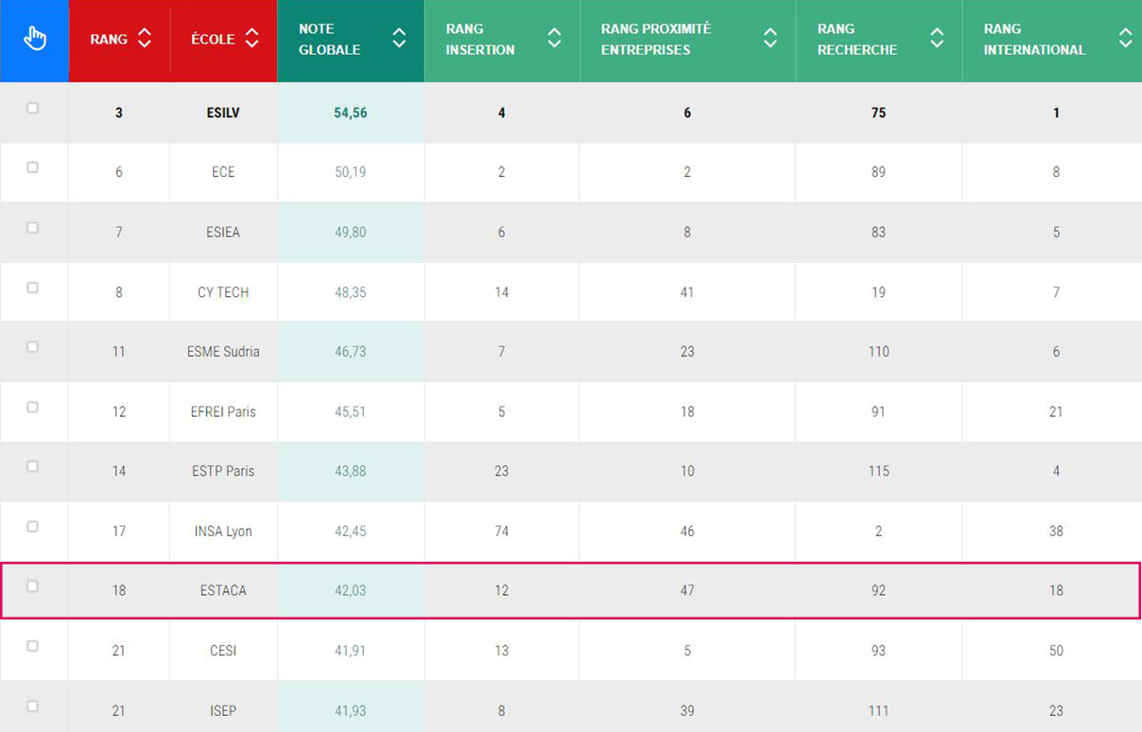
Task: Click the global score 46,73
Action: click(351, 352)
